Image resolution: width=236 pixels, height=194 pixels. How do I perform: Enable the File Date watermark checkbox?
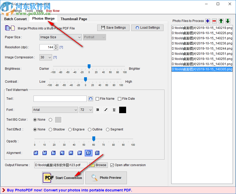coord(119,99)
